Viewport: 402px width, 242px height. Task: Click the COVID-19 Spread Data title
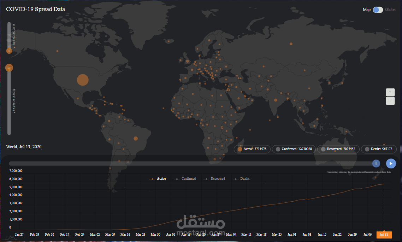click(35, 9)
